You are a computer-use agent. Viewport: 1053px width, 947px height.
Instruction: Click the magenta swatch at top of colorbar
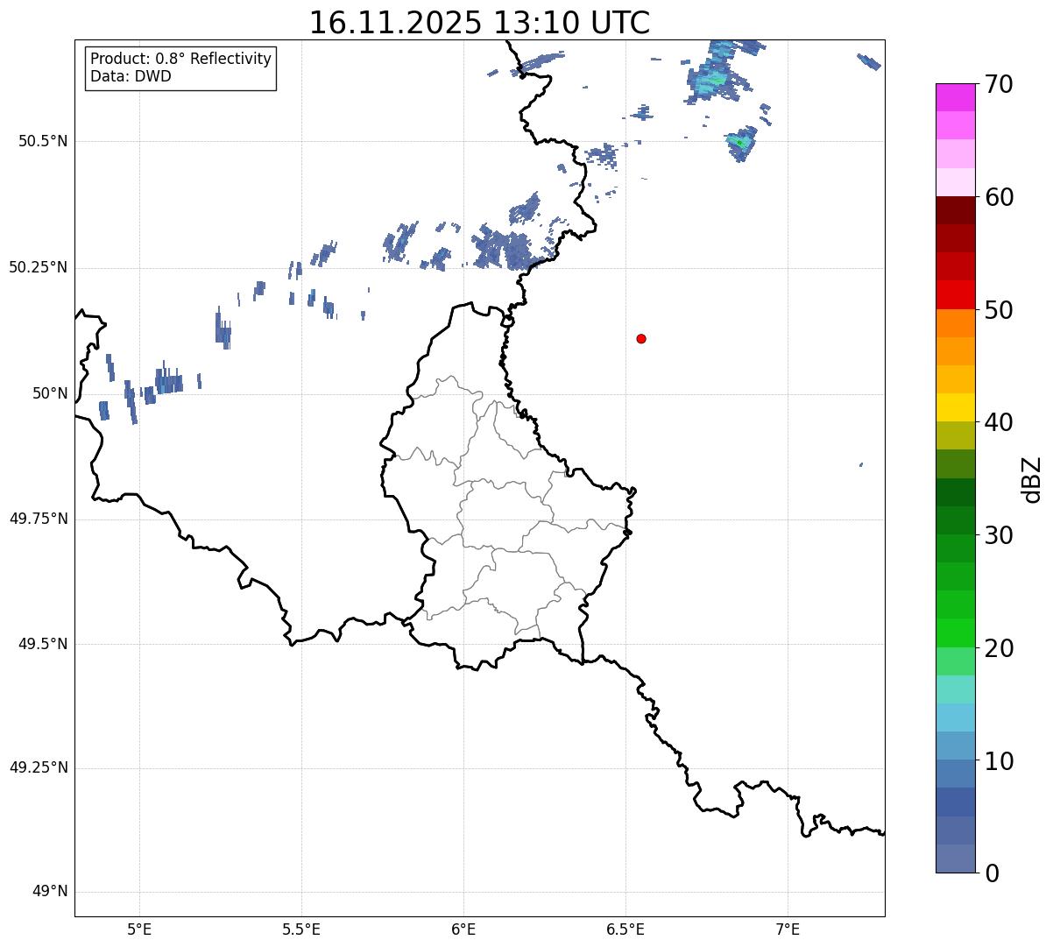(956, 97)
